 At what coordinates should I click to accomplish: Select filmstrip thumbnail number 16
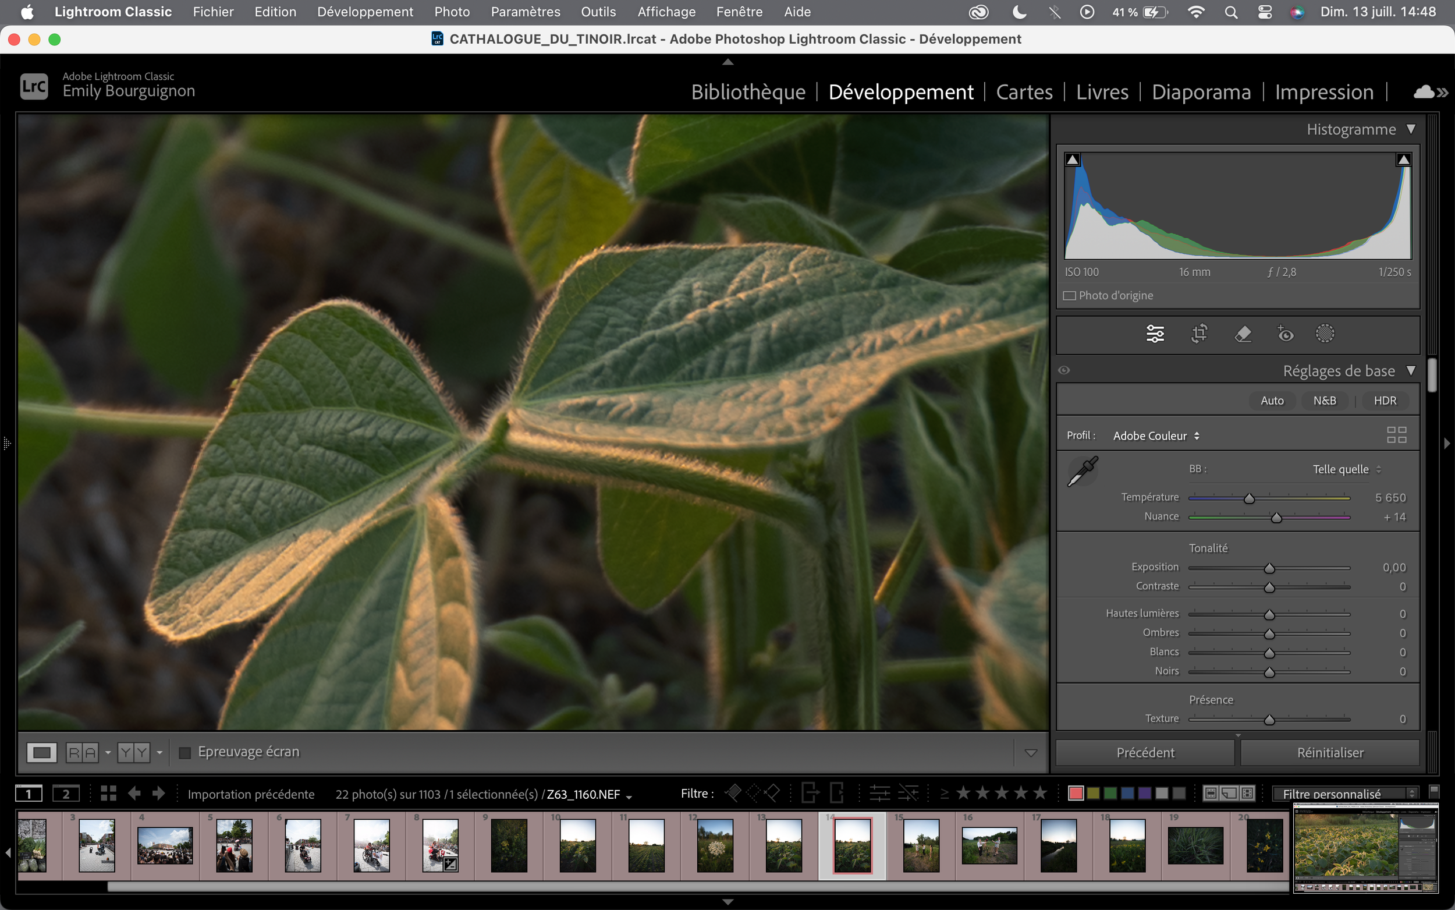point(989,845)
